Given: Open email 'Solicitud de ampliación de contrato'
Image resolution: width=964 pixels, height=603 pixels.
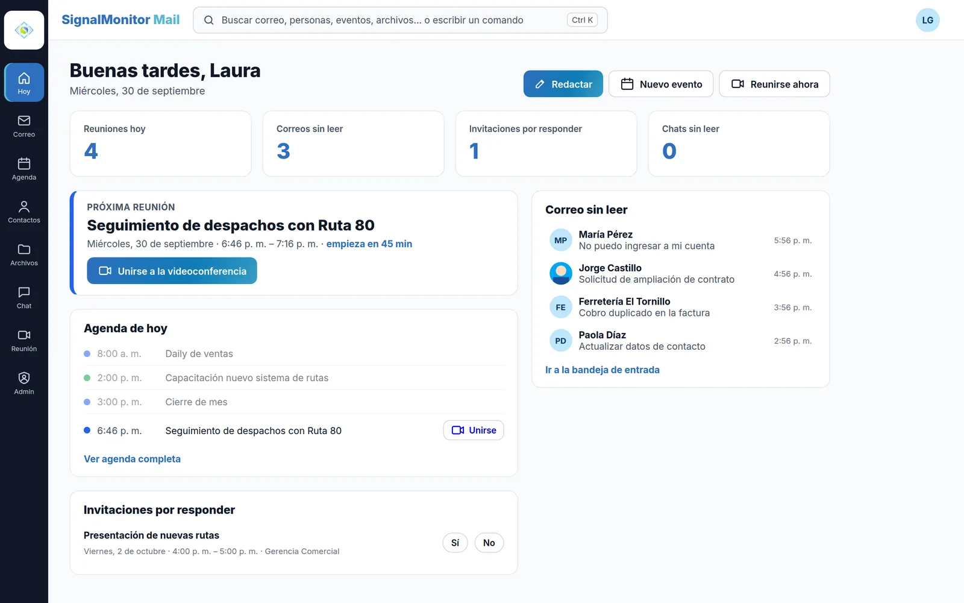Looking at the screenshot, I should tap(681, 274).
